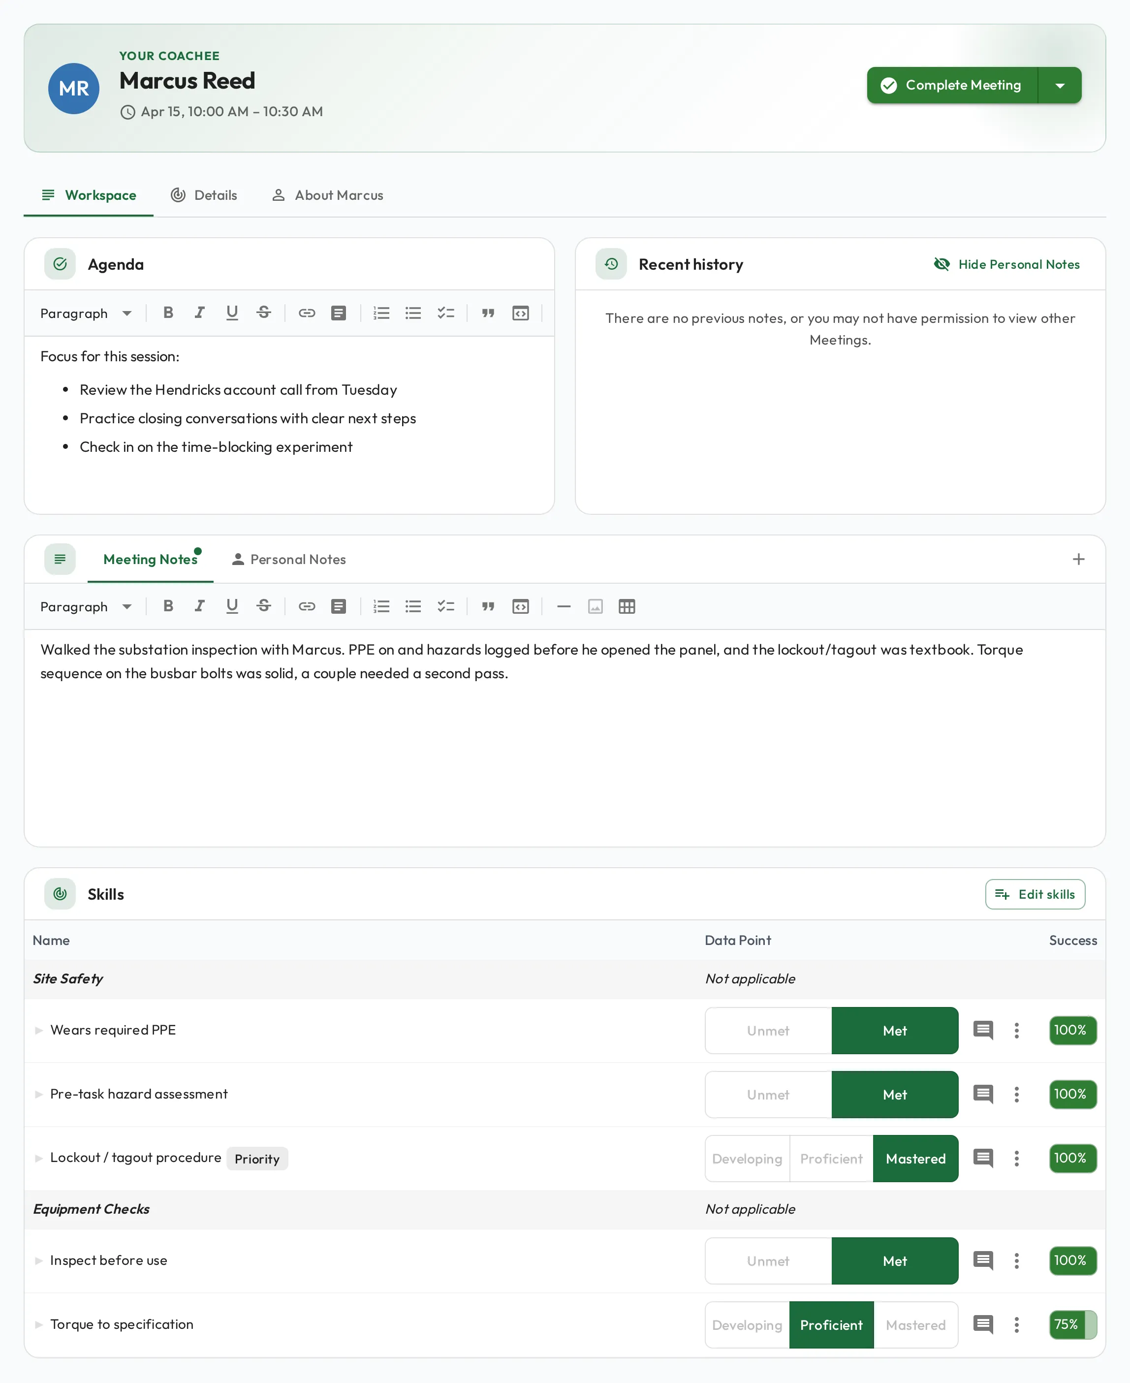The height and width of the screenshot is (1383, 1130).
Task: Expand the Wears required PPE row
Action: coord(39,1030)
